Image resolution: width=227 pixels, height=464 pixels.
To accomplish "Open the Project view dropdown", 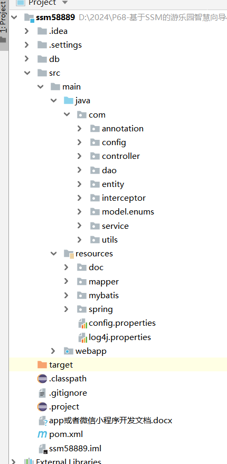I will click(x=65, y=3).
